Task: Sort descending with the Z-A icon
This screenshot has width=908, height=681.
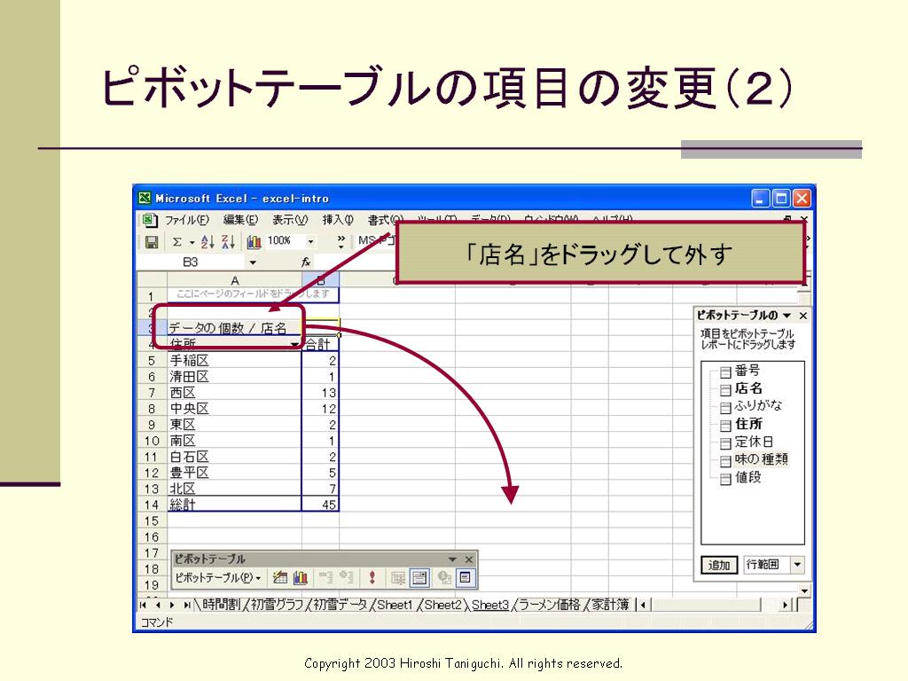Action: point(228,242)
